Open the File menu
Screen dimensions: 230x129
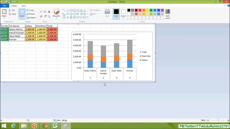coord(5,6)
